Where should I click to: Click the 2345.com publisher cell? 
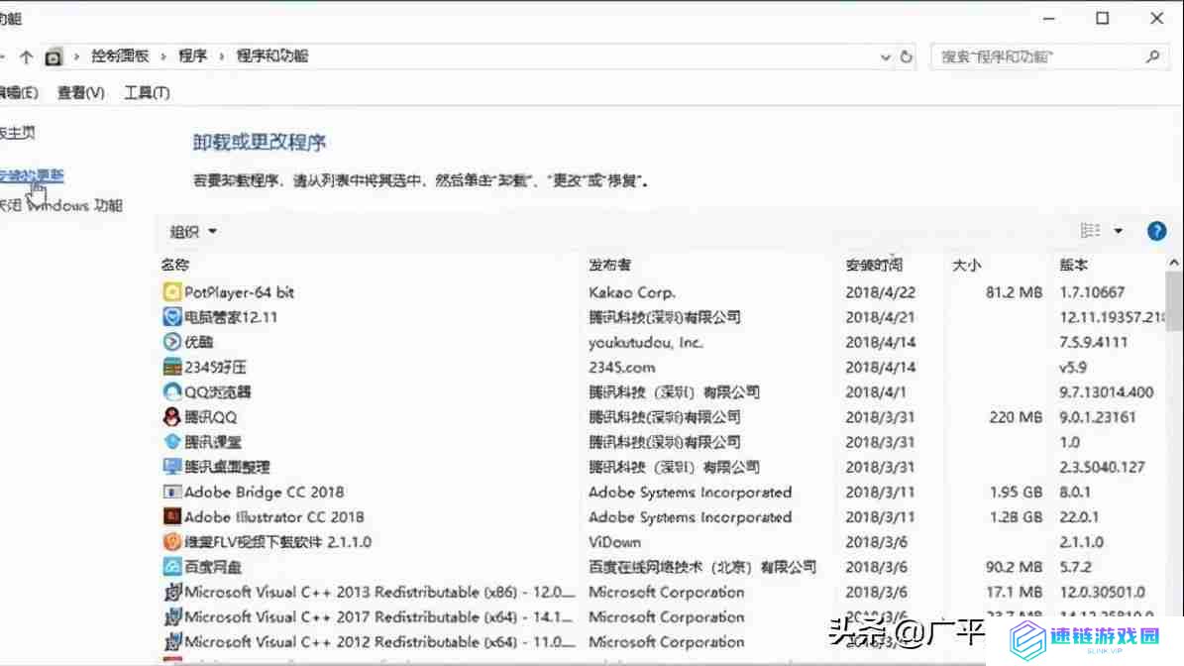621,367
